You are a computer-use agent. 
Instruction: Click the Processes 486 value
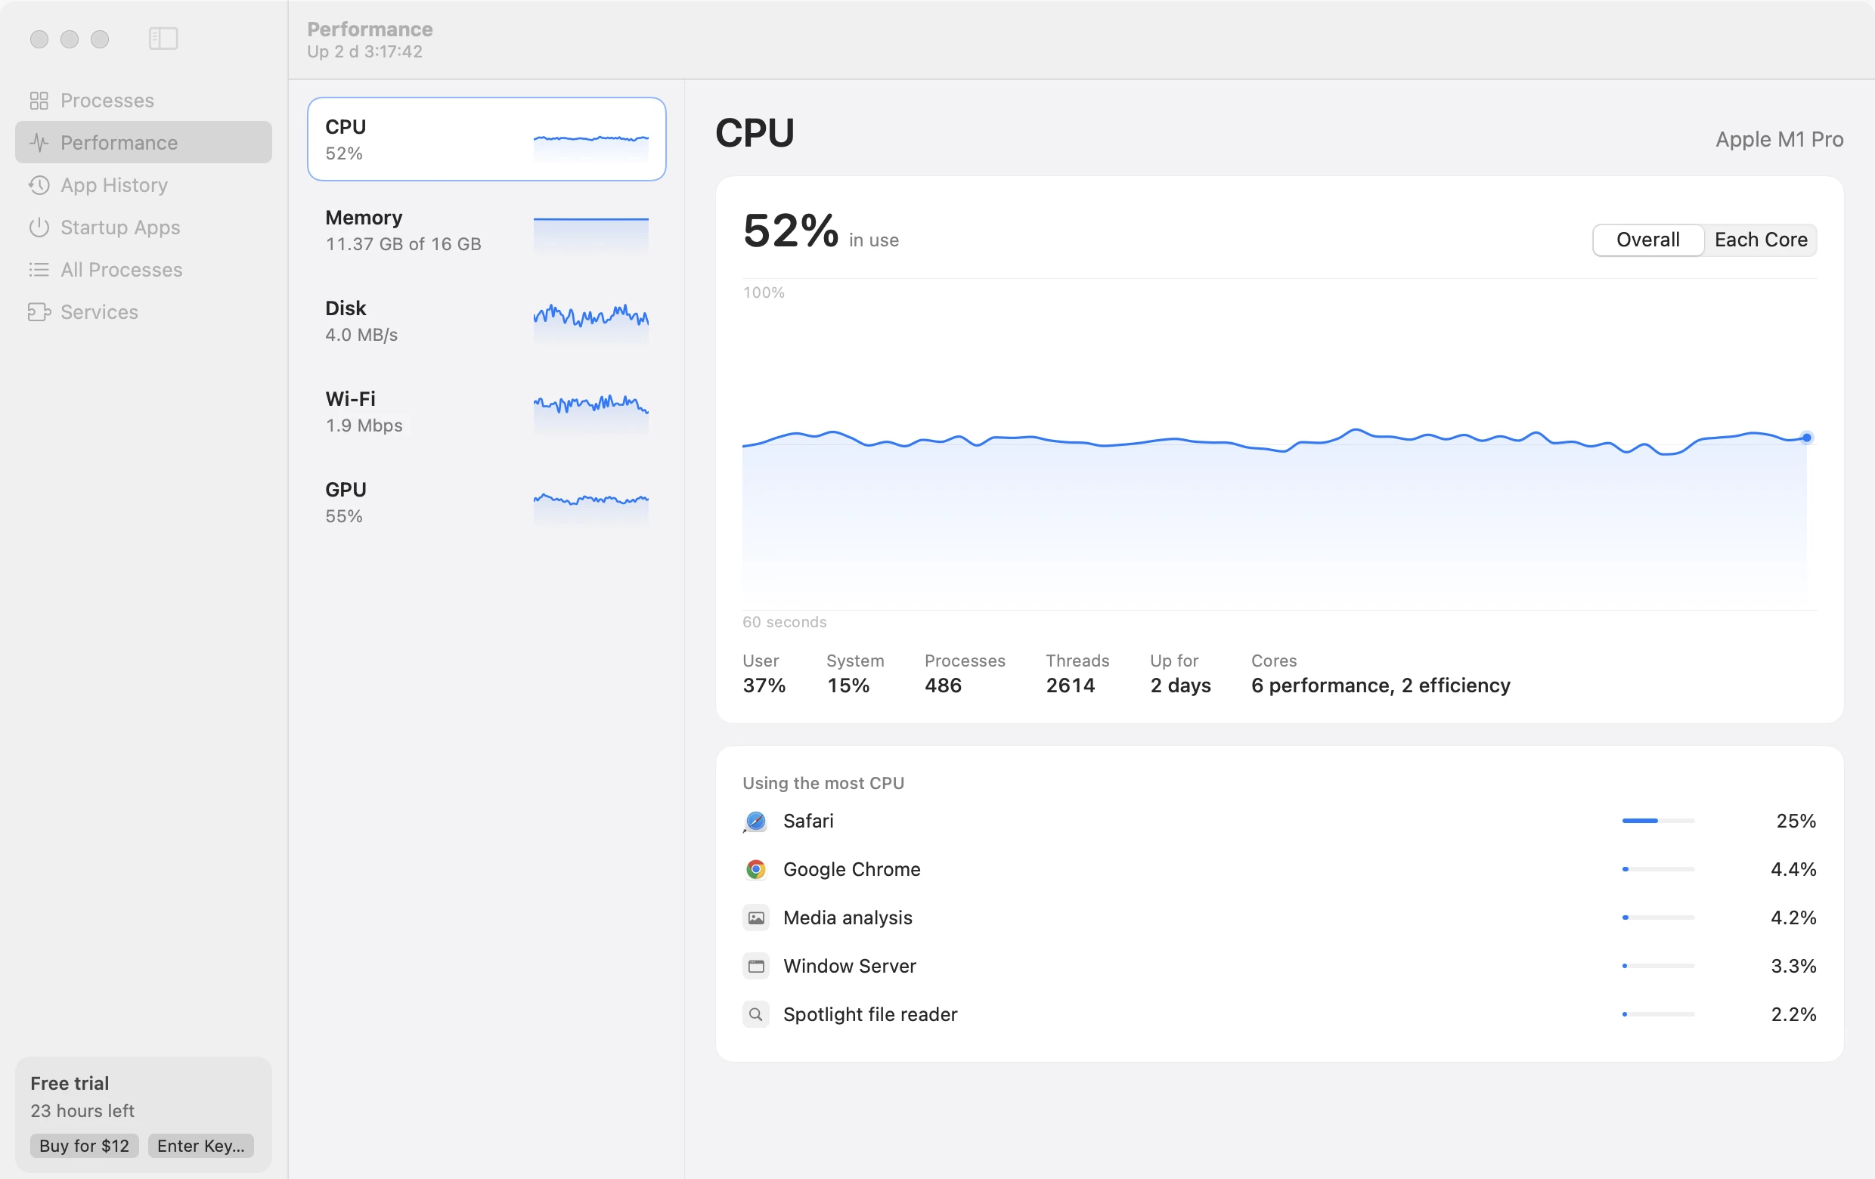[943, 685]
